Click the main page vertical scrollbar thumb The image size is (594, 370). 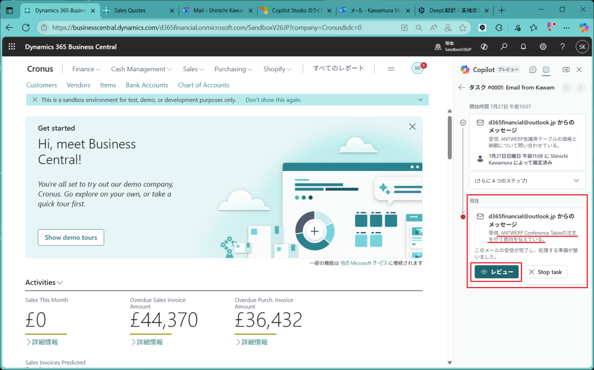(x=450, y=137)
